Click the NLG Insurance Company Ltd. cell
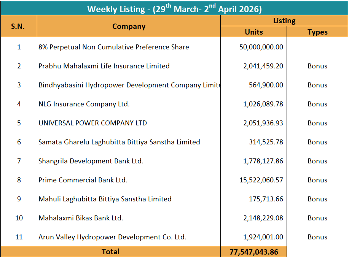 pos(84,104)
